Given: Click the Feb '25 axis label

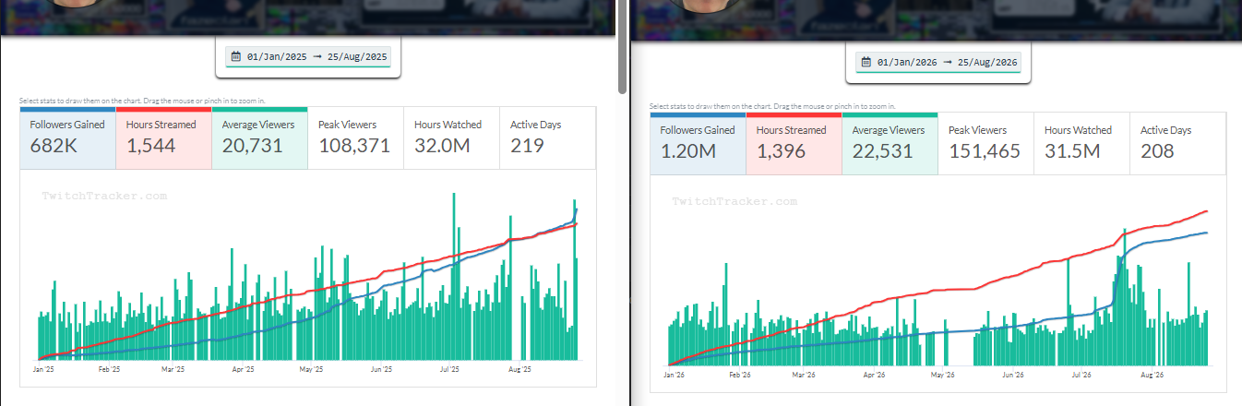Looking at the screenshot, I should tap(109, 369).
